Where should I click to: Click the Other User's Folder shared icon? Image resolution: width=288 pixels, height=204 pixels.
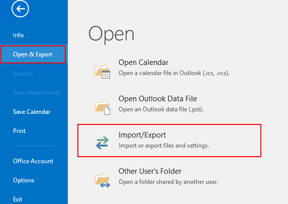pos(103,181)
